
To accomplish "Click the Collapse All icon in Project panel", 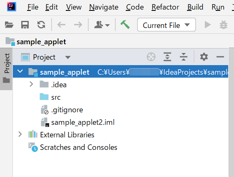I will click(x=184, y=57).
